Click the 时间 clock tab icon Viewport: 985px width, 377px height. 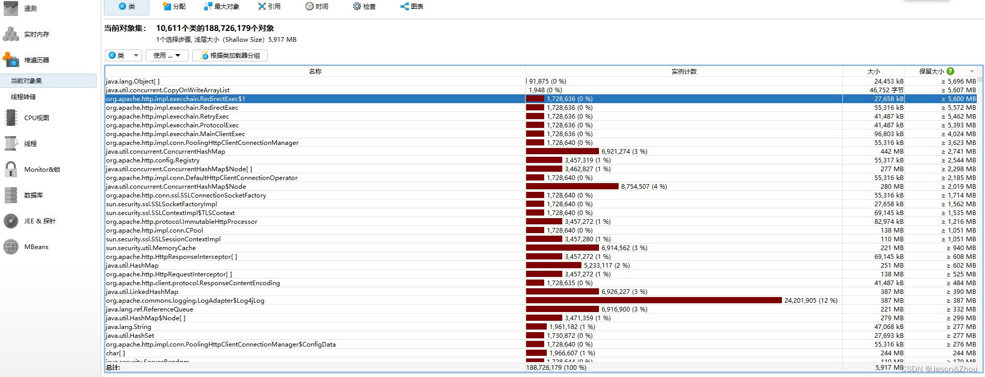pos(309,6)
